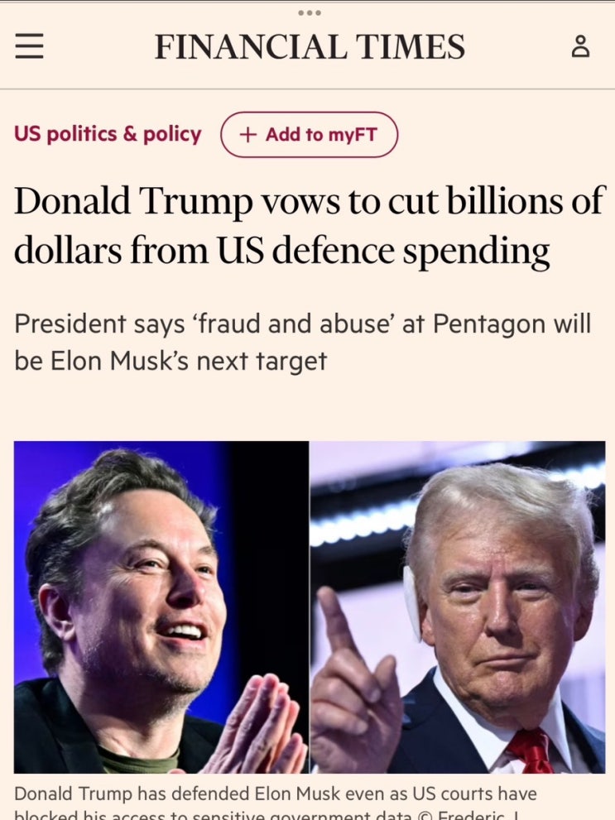Click the 'myFT' label inside the button

(353, 135)
